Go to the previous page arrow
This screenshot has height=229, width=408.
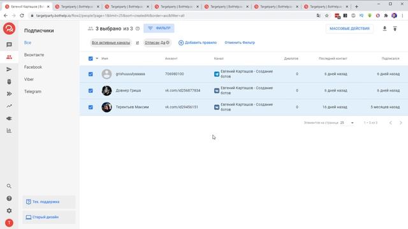(x=391, y=123)
